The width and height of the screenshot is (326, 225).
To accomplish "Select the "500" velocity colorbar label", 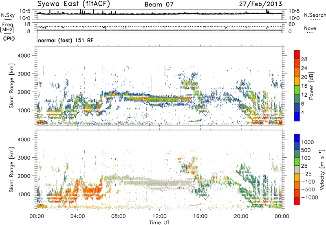I will click(x=306, y=150).
